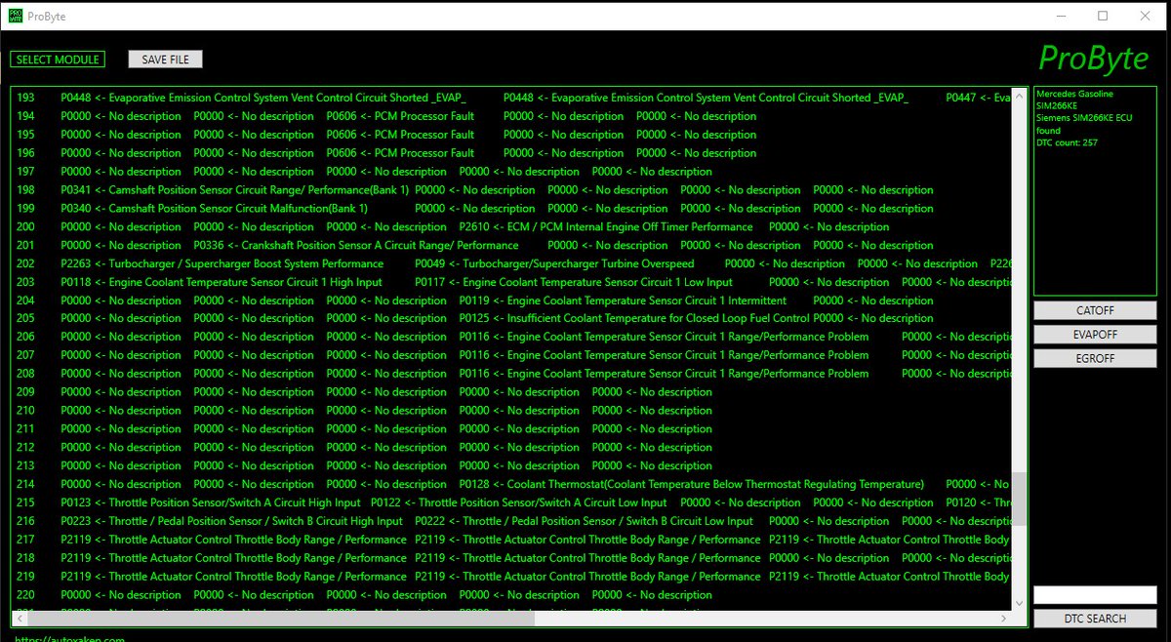Select P0117 Coolant Temperature Sensor Low Input entry
Image resolution: width=1171 pixels, height=642 pixels.
coord(573,282)
